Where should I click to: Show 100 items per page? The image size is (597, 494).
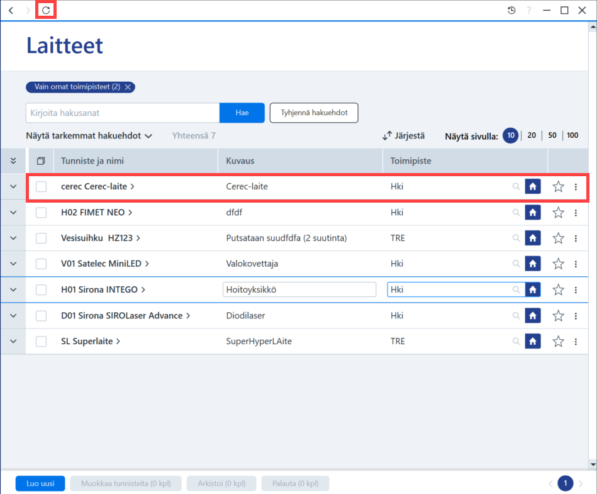[x=572, y=135]
